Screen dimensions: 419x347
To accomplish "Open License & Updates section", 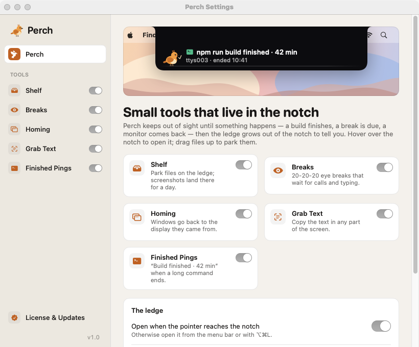I will pyautogui.click(x=55, y=317).
